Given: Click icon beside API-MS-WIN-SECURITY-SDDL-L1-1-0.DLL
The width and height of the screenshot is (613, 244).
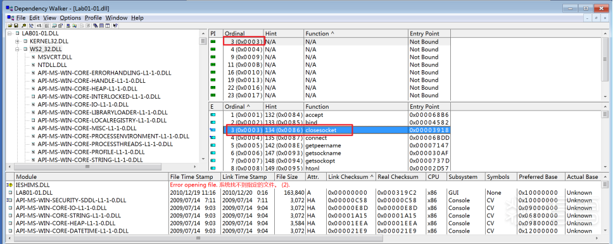Looking at the screenshot, I should [x=9, y=200].
